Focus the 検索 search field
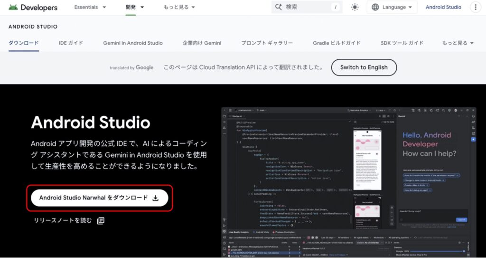This screenshot has width=486, height=275. 307,7
